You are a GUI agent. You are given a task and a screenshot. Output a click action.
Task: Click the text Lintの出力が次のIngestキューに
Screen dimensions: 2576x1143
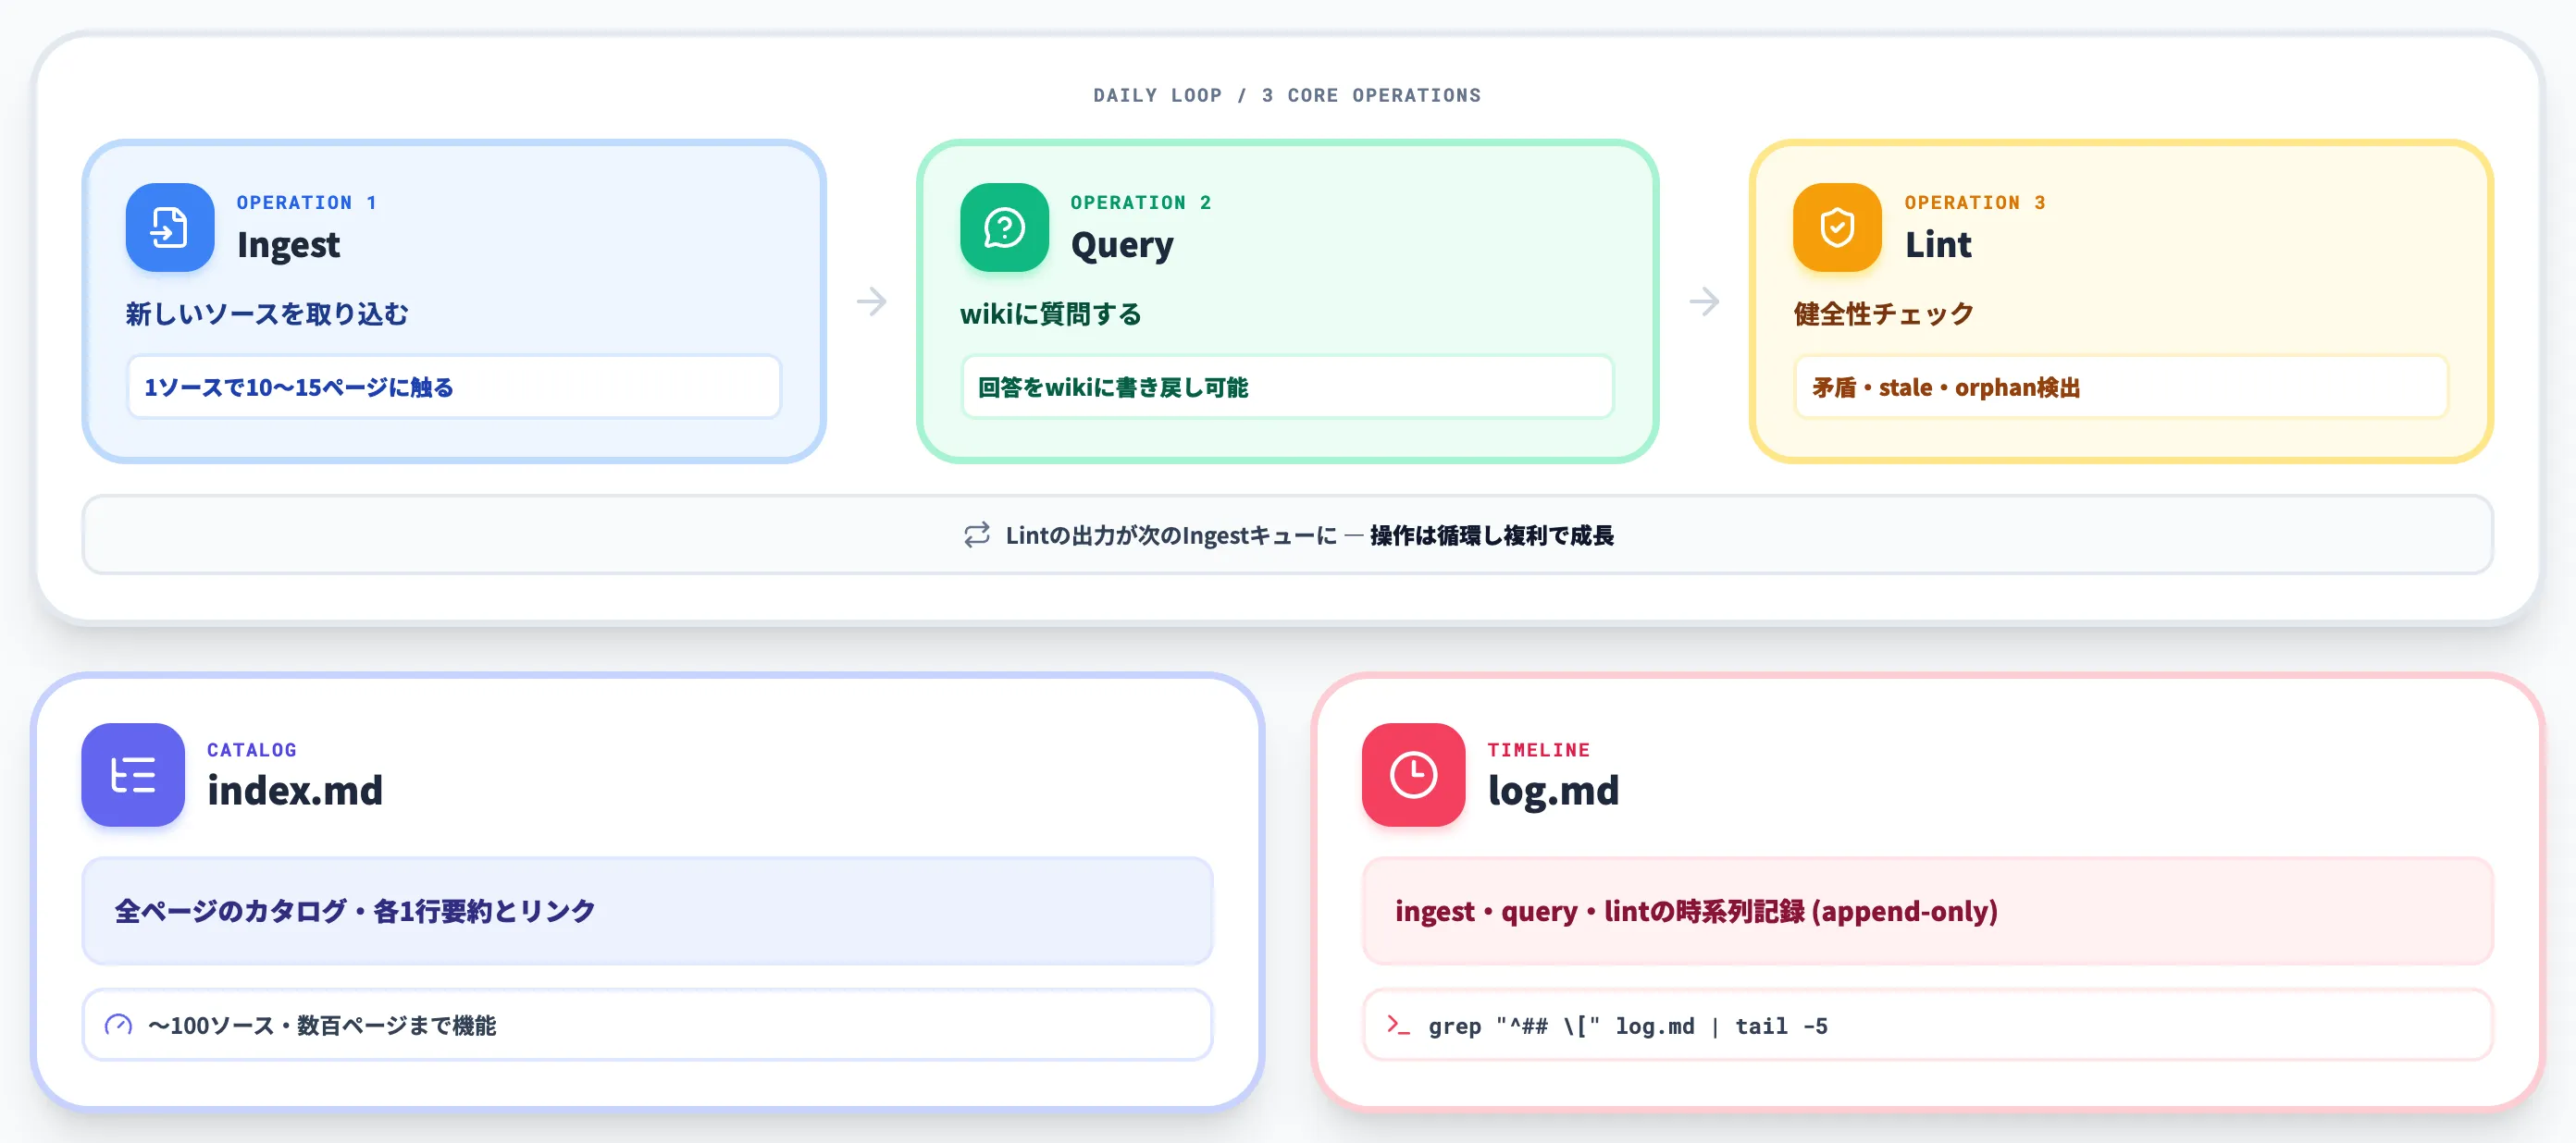1171,535
